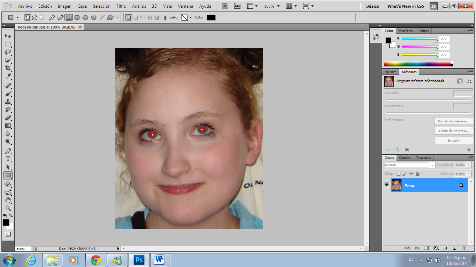This screenshot has width=476, height=267.
Task: Select the Pen tool in the tools panel
Action: [x=8, y=151]
